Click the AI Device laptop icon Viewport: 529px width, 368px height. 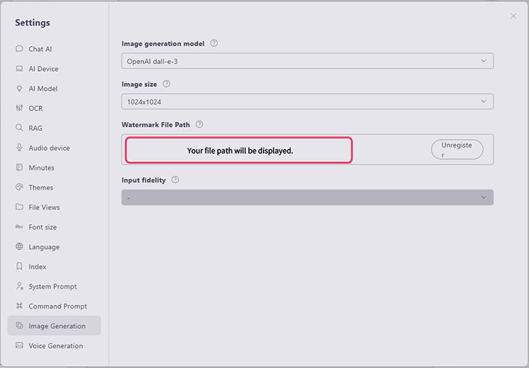[19, 69]
